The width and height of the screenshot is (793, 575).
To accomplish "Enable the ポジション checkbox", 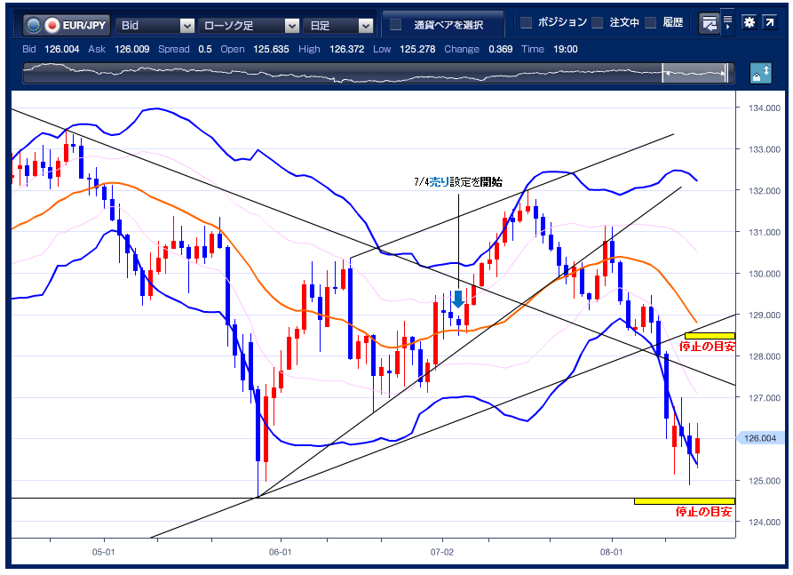I will coord(526,22).
